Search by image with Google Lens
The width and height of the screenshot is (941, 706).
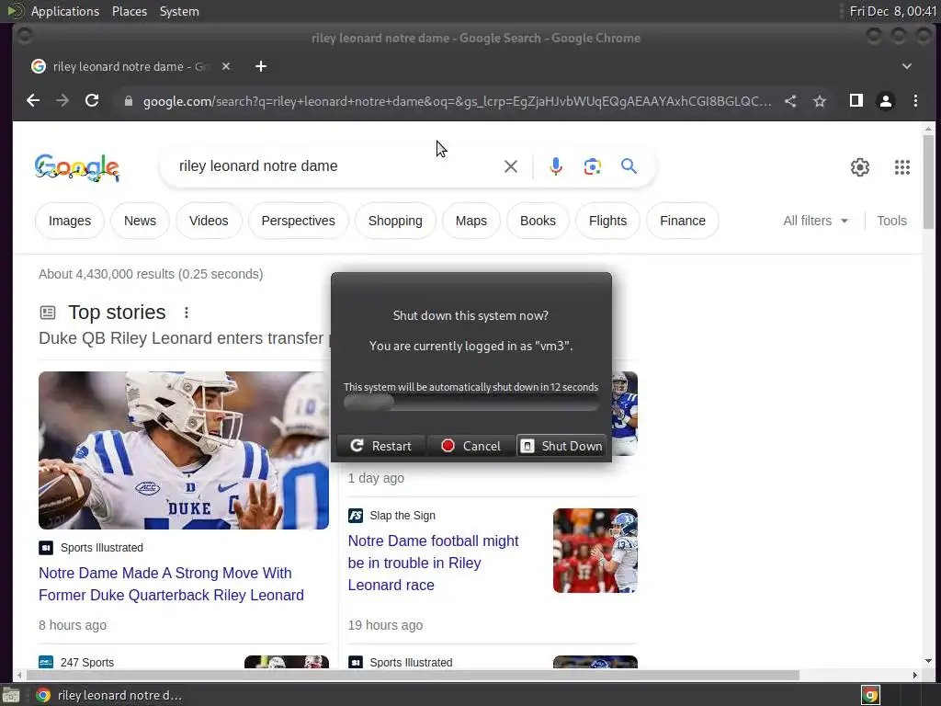pos(593,166)
